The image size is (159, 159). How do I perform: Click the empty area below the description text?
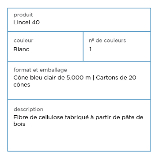click(x=79, y=138)
